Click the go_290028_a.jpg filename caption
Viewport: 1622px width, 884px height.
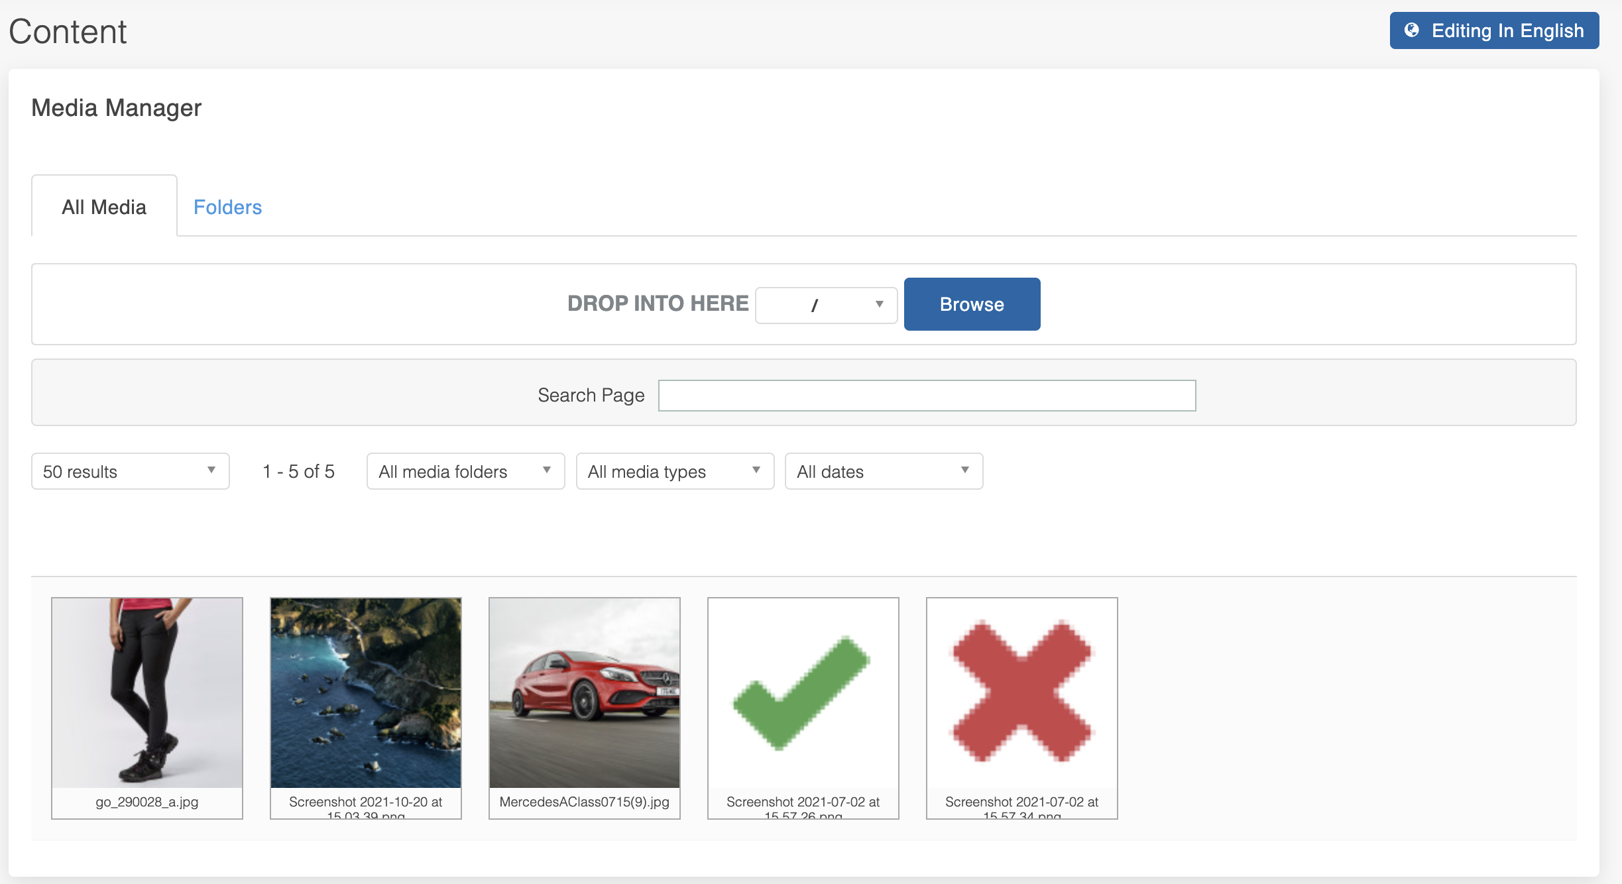147,802
